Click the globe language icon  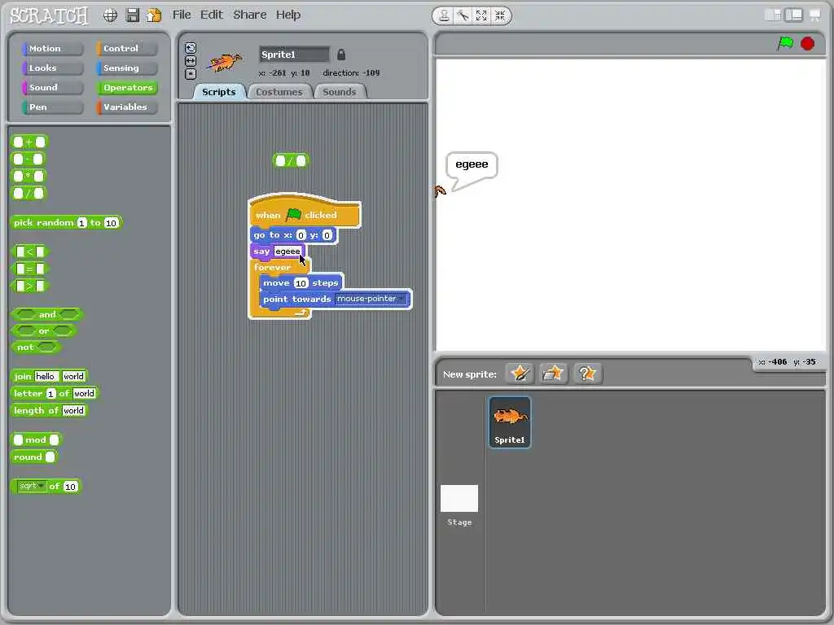point(110,15)
